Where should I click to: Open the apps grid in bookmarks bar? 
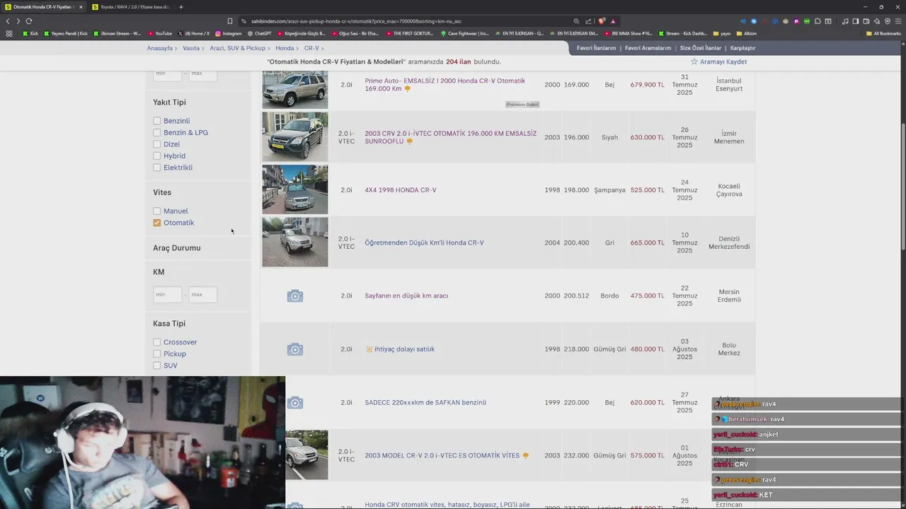[x=9, y=33]
